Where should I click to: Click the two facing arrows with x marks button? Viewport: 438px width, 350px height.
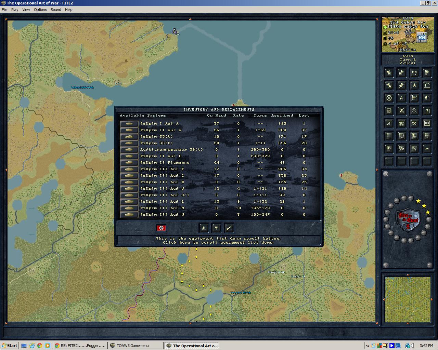point(414,72)
